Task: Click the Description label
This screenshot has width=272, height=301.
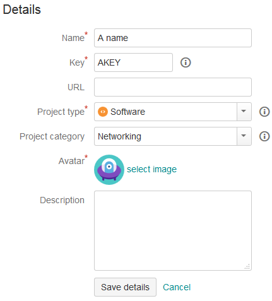Action: (62, 200)
